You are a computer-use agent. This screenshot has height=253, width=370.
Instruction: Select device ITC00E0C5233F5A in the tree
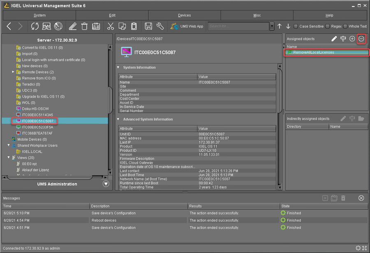click(37, 127)
